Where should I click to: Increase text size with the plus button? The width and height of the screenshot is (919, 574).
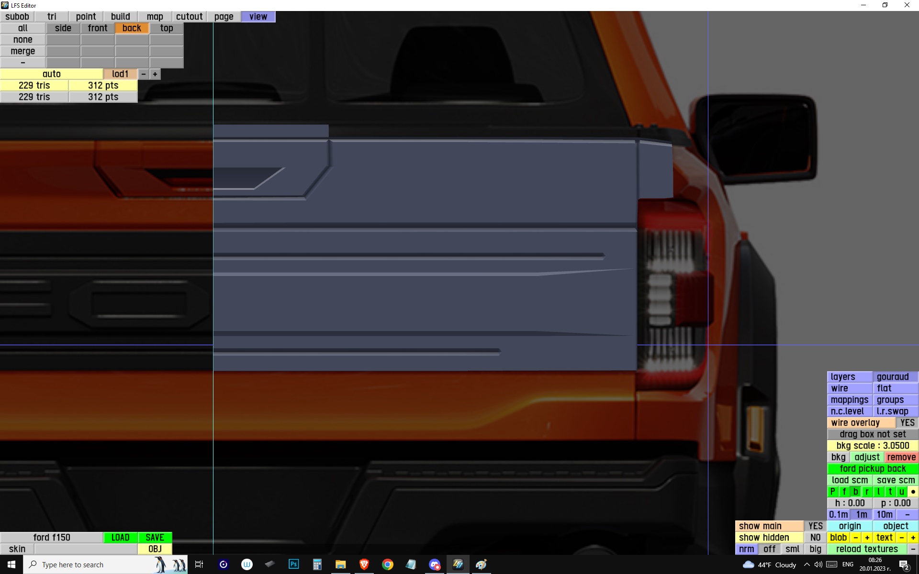click(913, 538)
